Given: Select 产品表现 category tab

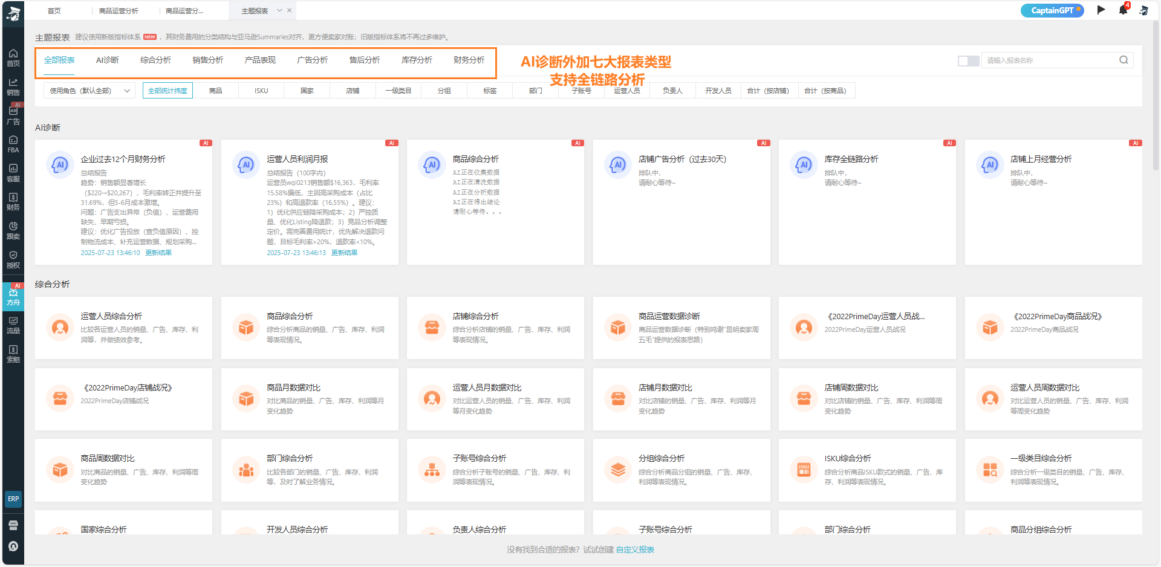Looking at the screenshot, I should pyautogui.click(x=260, y=60).
